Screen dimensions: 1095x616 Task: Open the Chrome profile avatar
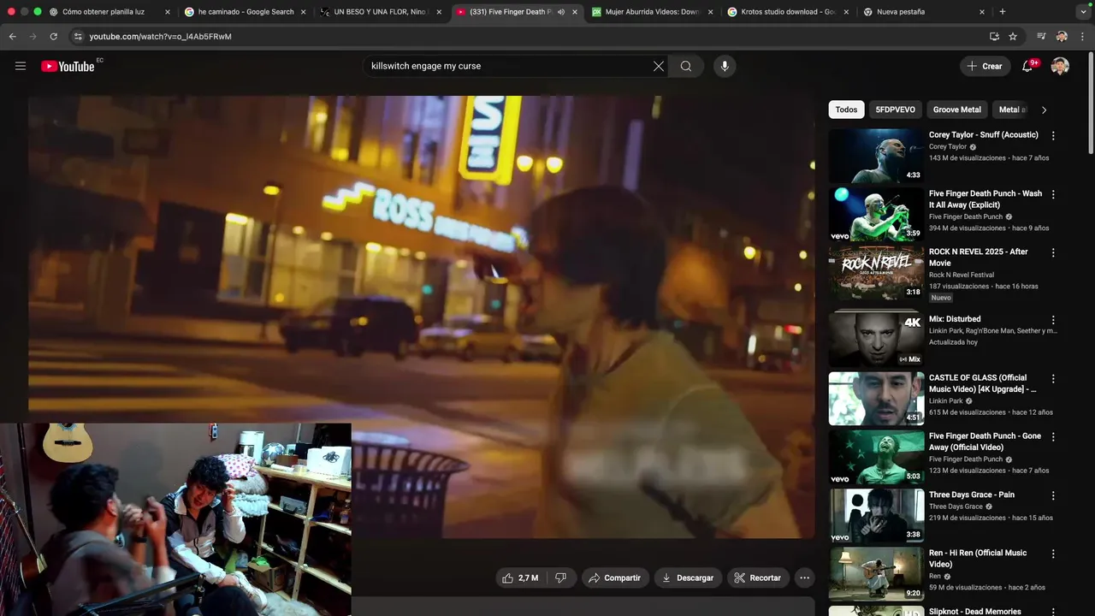[1062, 37]
